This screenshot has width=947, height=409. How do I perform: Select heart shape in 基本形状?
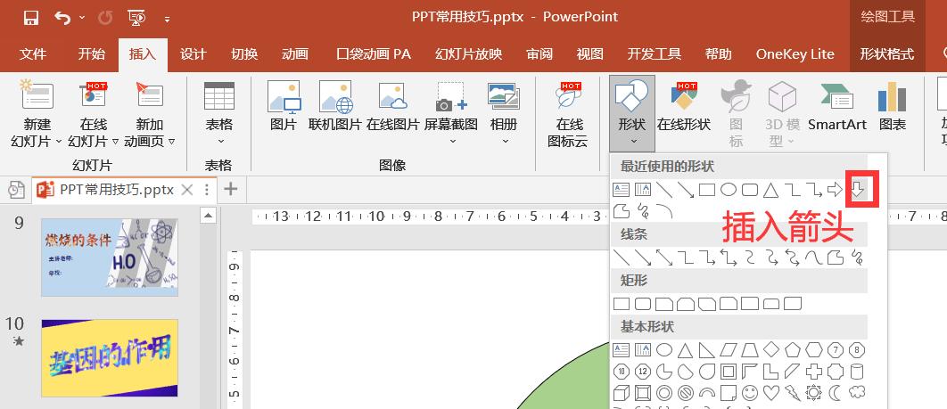coord(771,393)
